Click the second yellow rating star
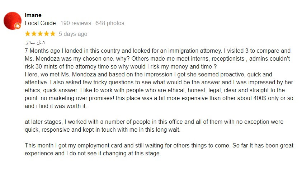This screenshot has height=174, width=302. (34, 34)
